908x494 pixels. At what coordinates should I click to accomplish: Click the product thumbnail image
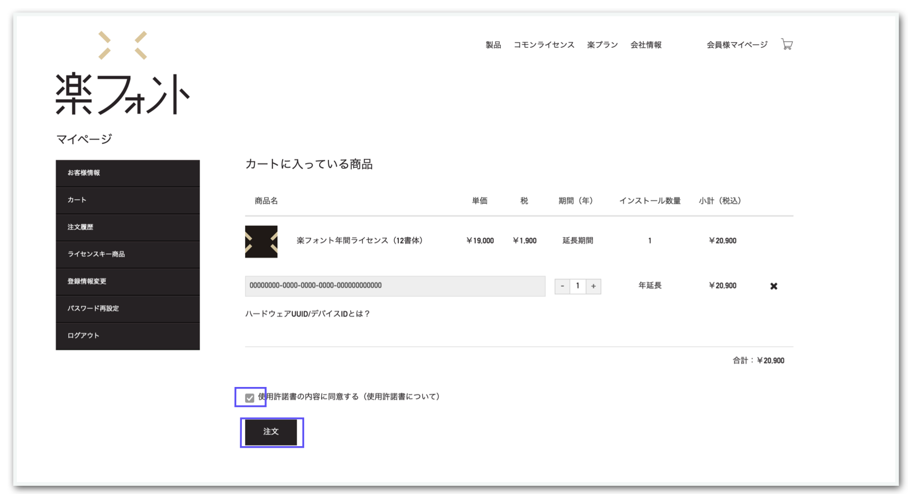(261, 241)
